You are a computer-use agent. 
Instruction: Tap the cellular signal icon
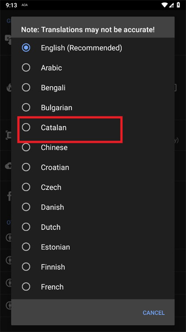[172, 5]
